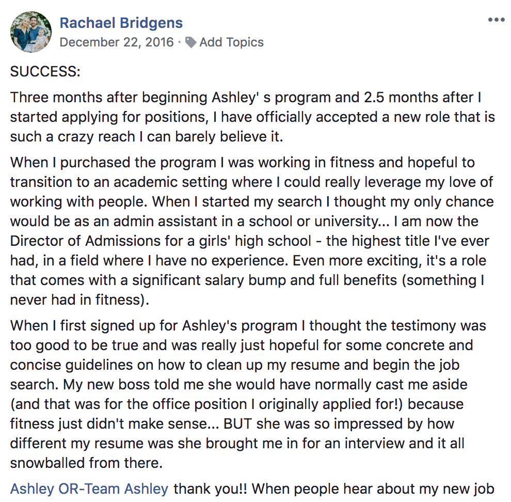Click the phrase 'such a crazy reach'
511x502 pixels.
pos(73,137)
